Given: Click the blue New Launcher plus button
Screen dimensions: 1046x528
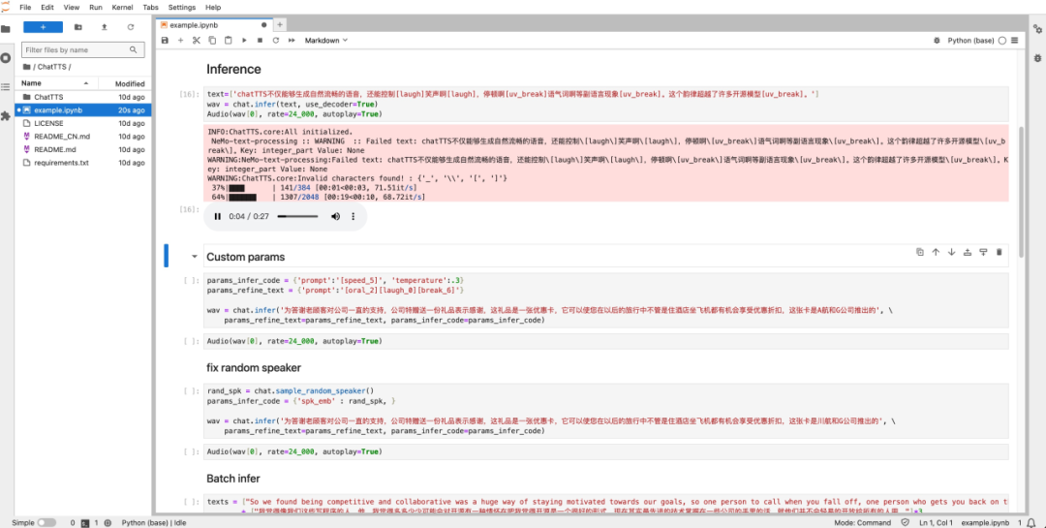Looking at the screenshot, I should [43, 27].
